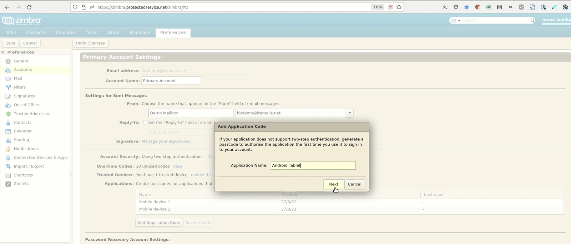Edit the Demo Mailbox From name field
Image resolution: width=571 pixels, height=244 pixels.
click(191, 113)
